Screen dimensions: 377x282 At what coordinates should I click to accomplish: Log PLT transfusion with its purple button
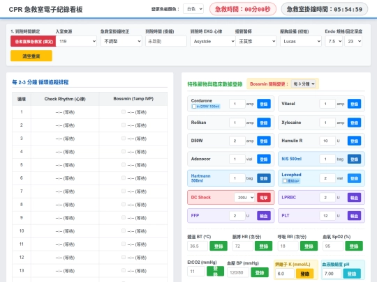pyautogui.click(x=354, y=216)
